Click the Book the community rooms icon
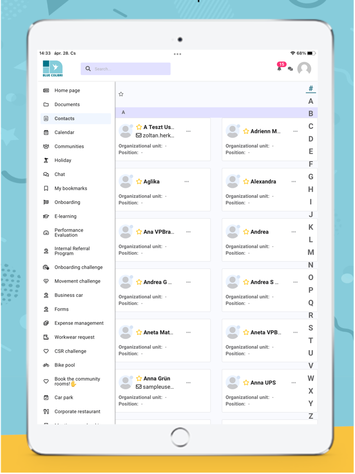 (46, 382)
